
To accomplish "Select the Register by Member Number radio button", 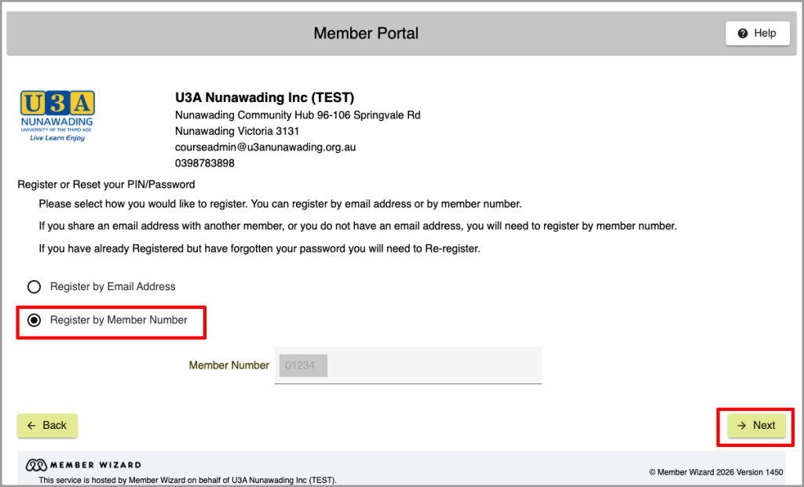I will click(x=35, y=320).
